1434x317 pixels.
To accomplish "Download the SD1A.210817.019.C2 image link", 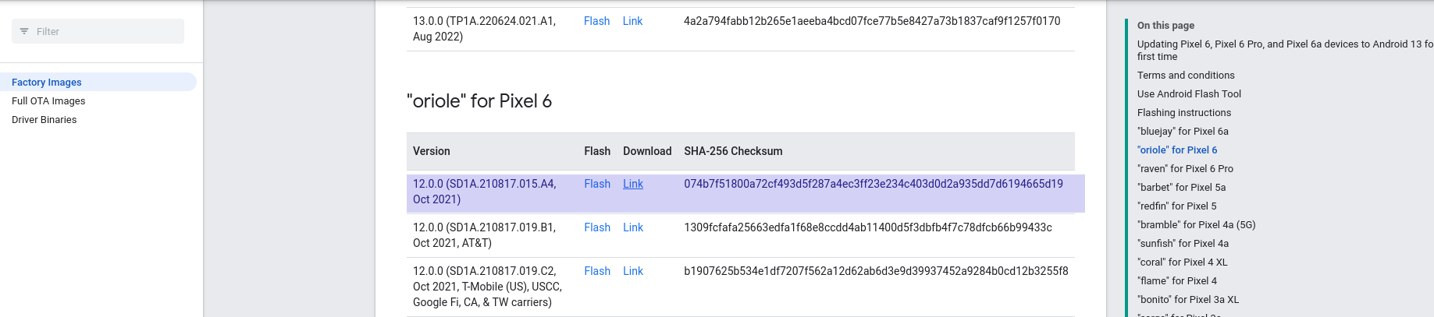I will [x=633, y=271].
